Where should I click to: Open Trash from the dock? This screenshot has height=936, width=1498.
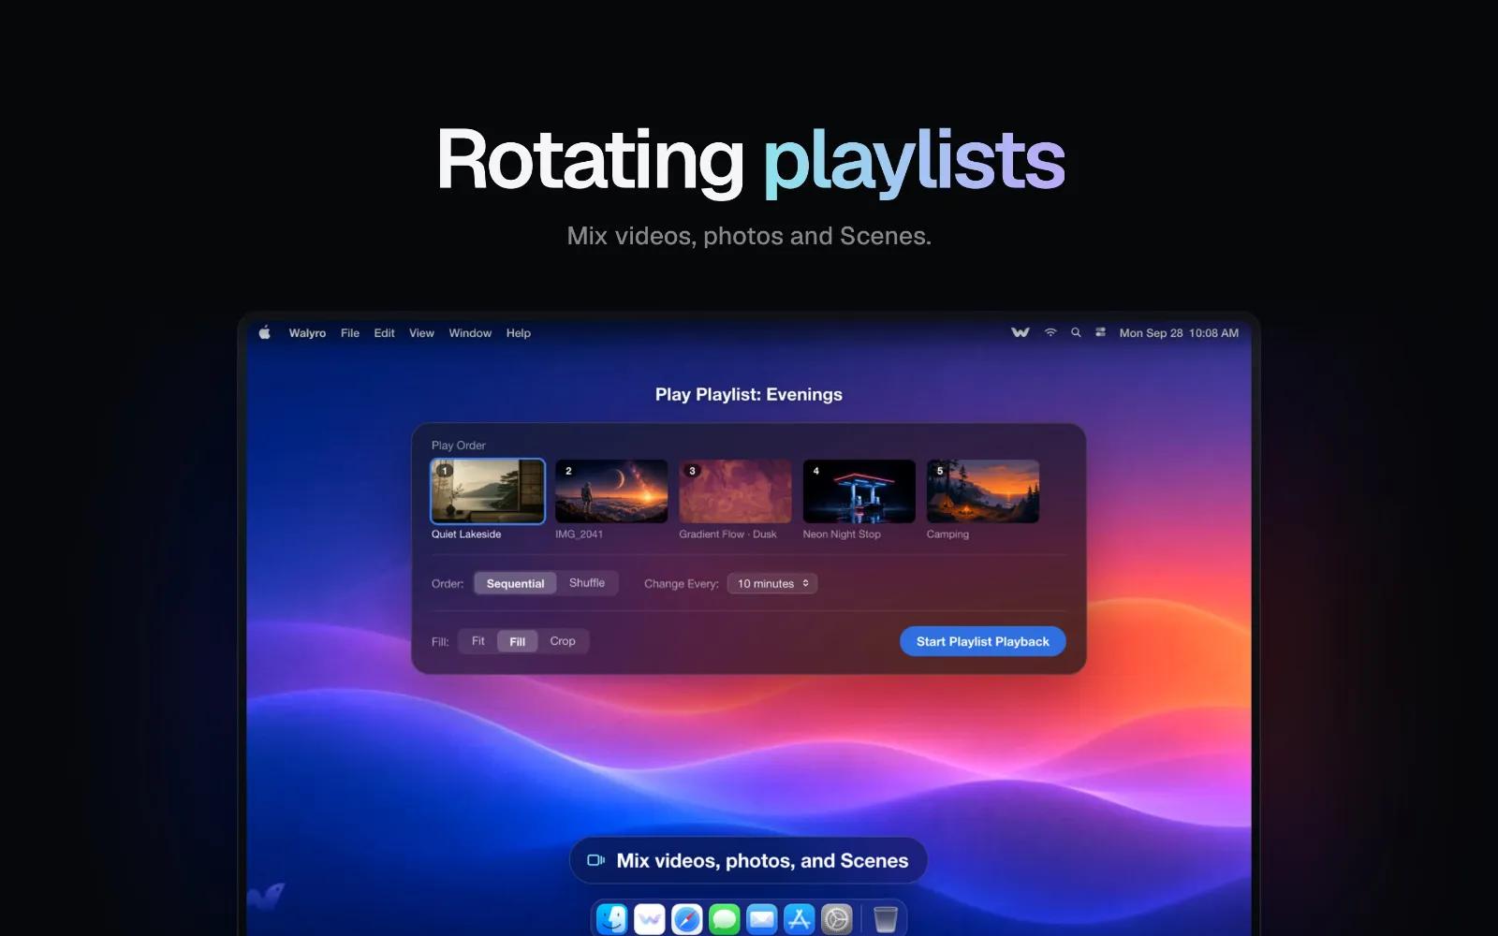pyautogui.click(x=885, y=919)
